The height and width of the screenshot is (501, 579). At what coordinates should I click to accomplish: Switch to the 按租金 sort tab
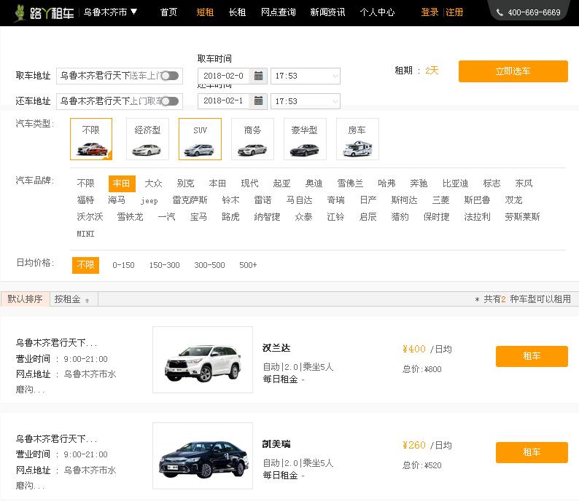point(71,299)
